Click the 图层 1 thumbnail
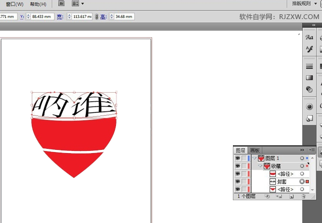Image resolution: width=322 pixels, height=223 pixels. [x=261, y=158]
